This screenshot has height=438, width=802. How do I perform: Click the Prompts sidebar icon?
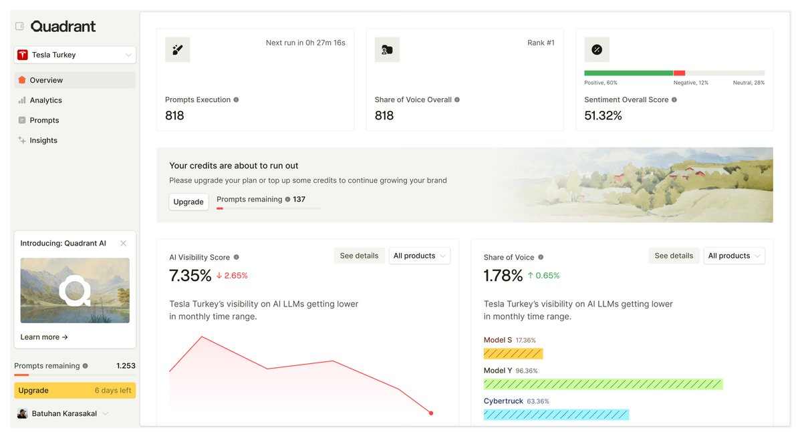click(x=22, y=120)
